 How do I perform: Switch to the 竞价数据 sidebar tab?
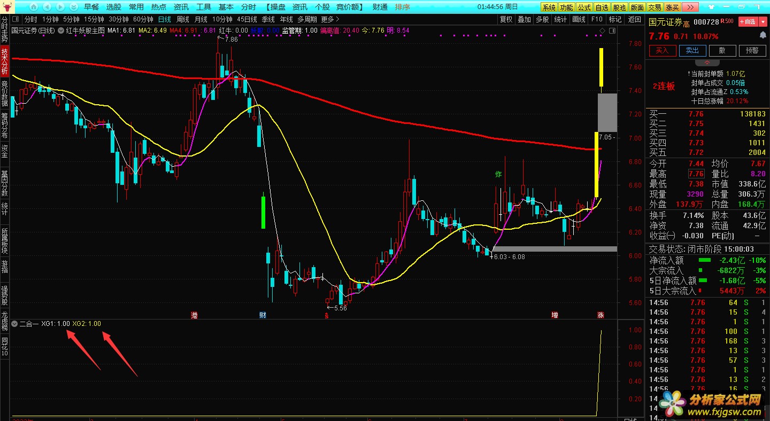coord(5,93)
